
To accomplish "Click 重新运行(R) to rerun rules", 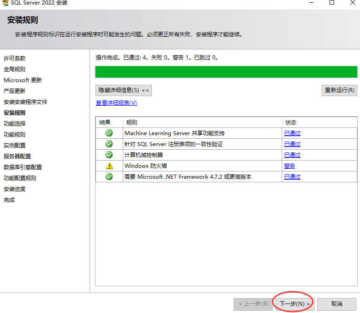I will click(x=340, y=90).
